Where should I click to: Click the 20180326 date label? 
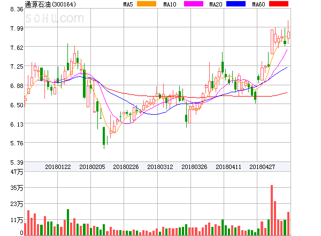pos(194,167)
